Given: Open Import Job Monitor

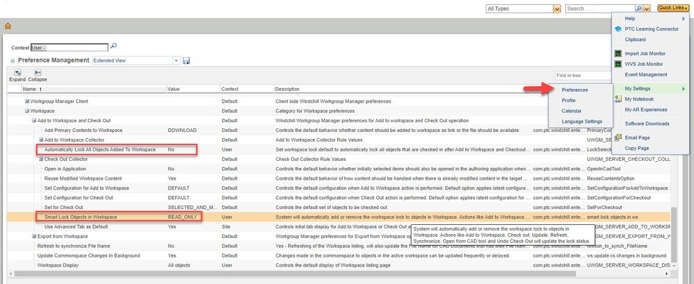Looking at the screenshot, I should [645, 53].
